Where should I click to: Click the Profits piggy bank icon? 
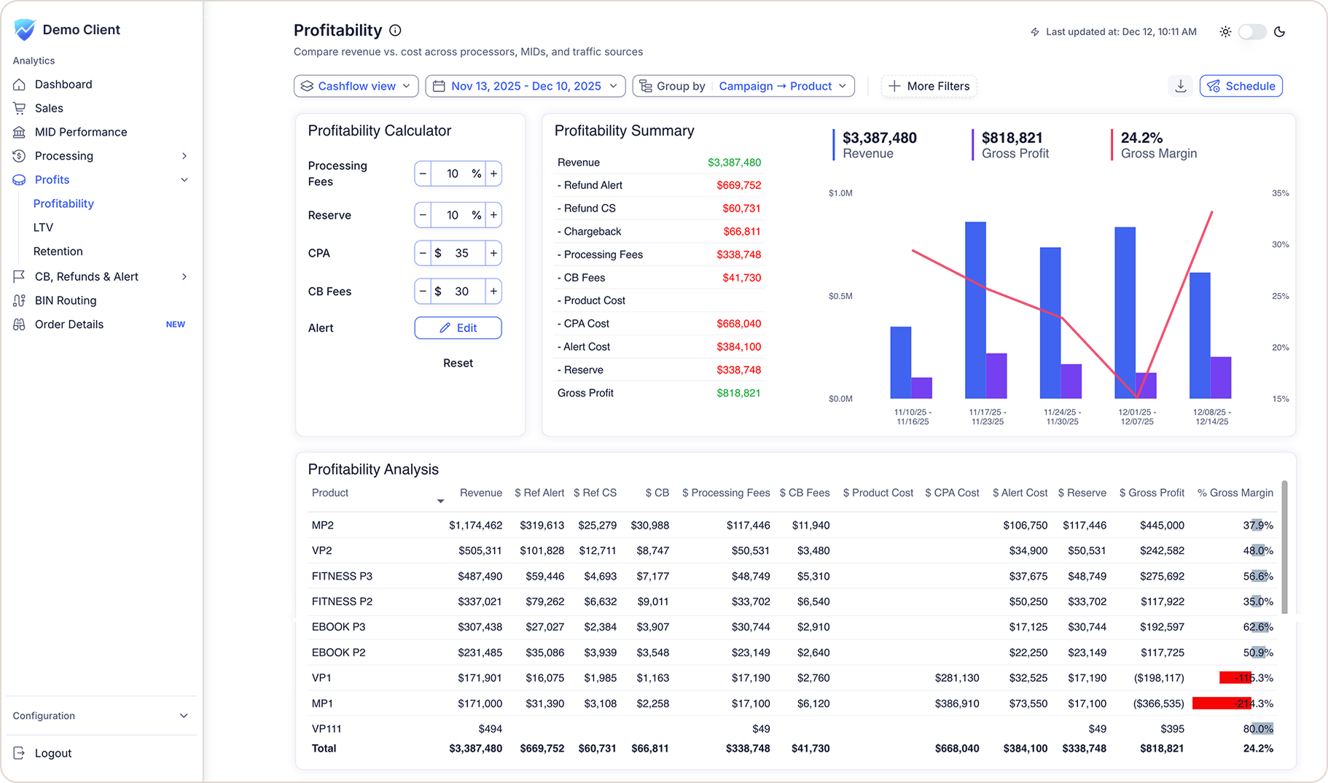coord(20,180)
